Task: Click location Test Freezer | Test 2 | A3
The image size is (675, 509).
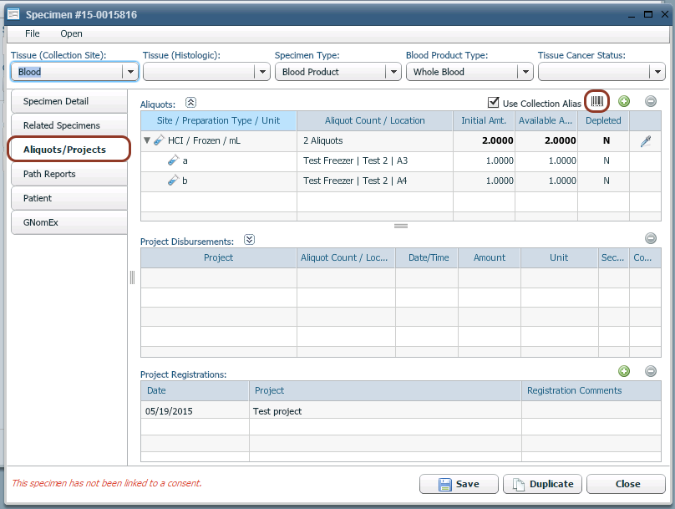Action: [355, 160]
